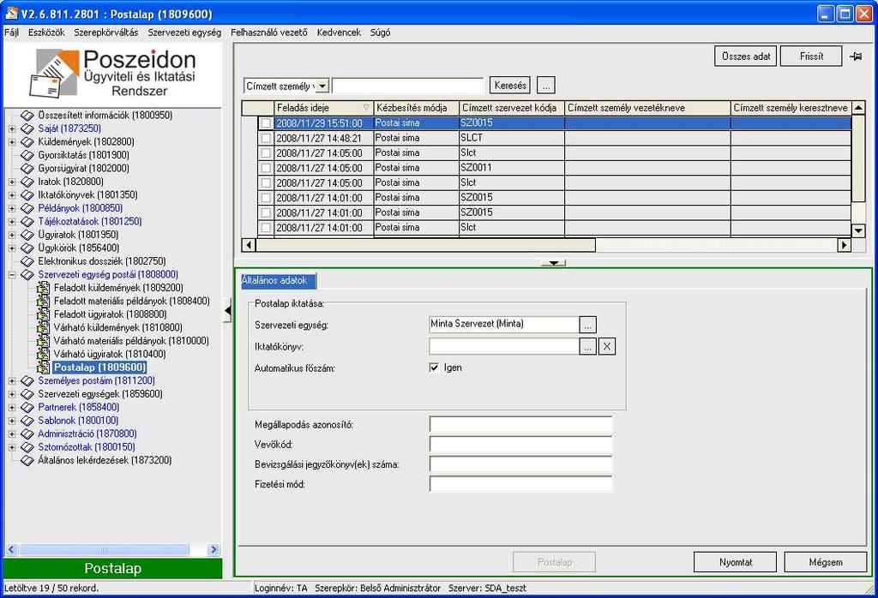Click the search text input field
Screen dimensions: 878x598
(x=407, y=87)
